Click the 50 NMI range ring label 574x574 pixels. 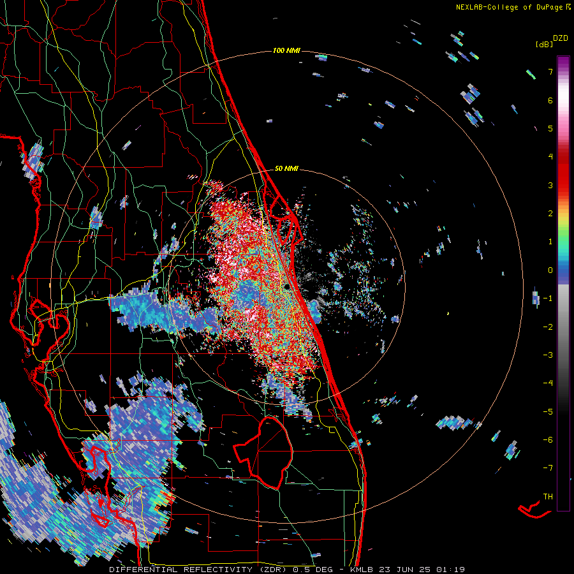pos(286,168)
